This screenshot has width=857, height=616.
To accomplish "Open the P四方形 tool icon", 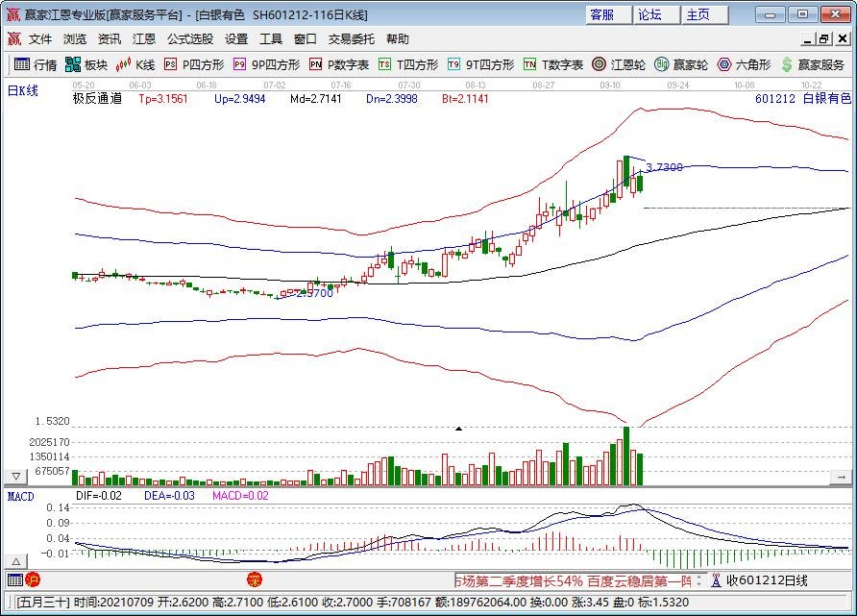I will [x=188, y=65].
